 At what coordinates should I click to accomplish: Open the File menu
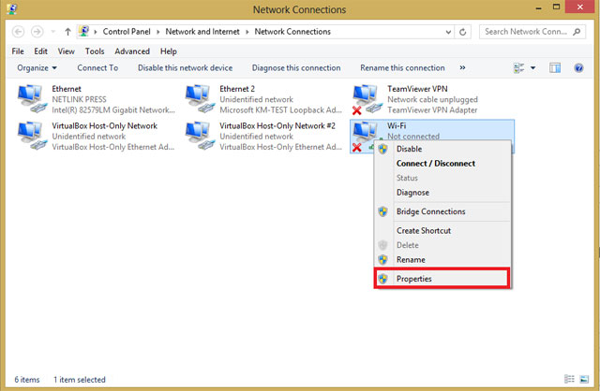tap(18, 51)
